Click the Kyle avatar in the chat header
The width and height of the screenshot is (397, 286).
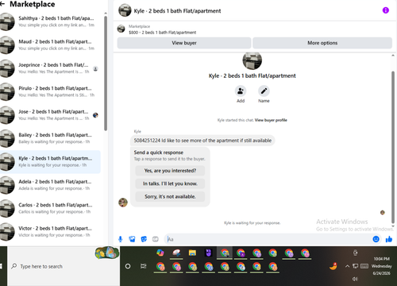coord(125,10)
